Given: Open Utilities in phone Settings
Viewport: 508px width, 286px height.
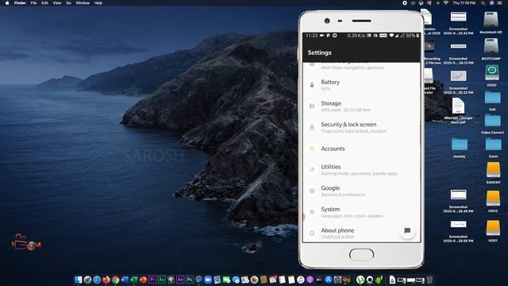Looking at the screenshot, I should 361,169.
